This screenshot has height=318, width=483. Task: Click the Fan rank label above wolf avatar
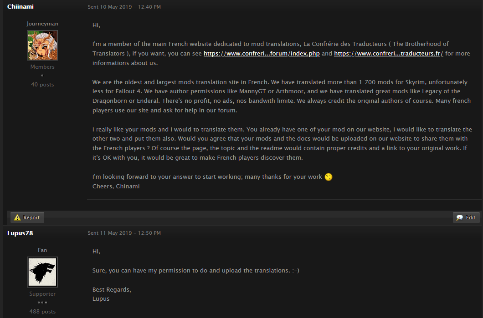(x=42, y=250)
